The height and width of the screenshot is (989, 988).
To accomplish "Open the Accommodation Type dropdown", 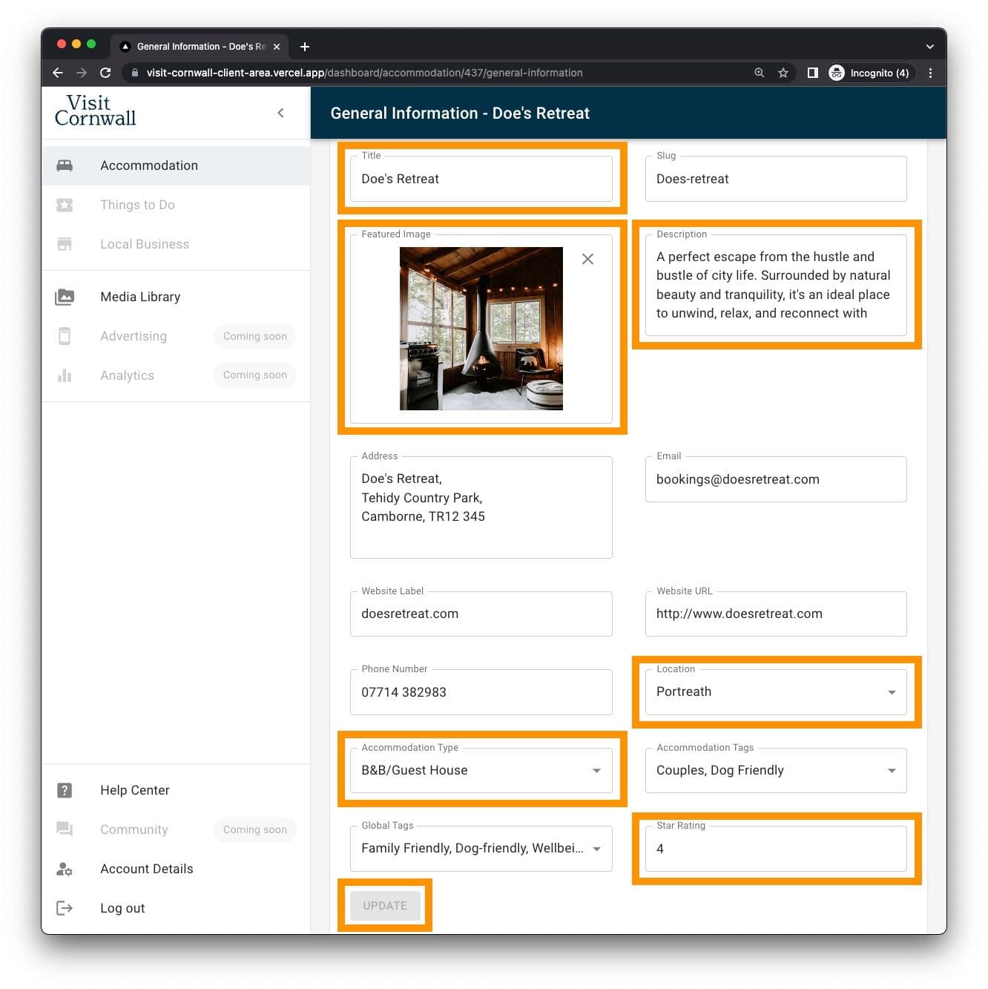I will 596,771.
